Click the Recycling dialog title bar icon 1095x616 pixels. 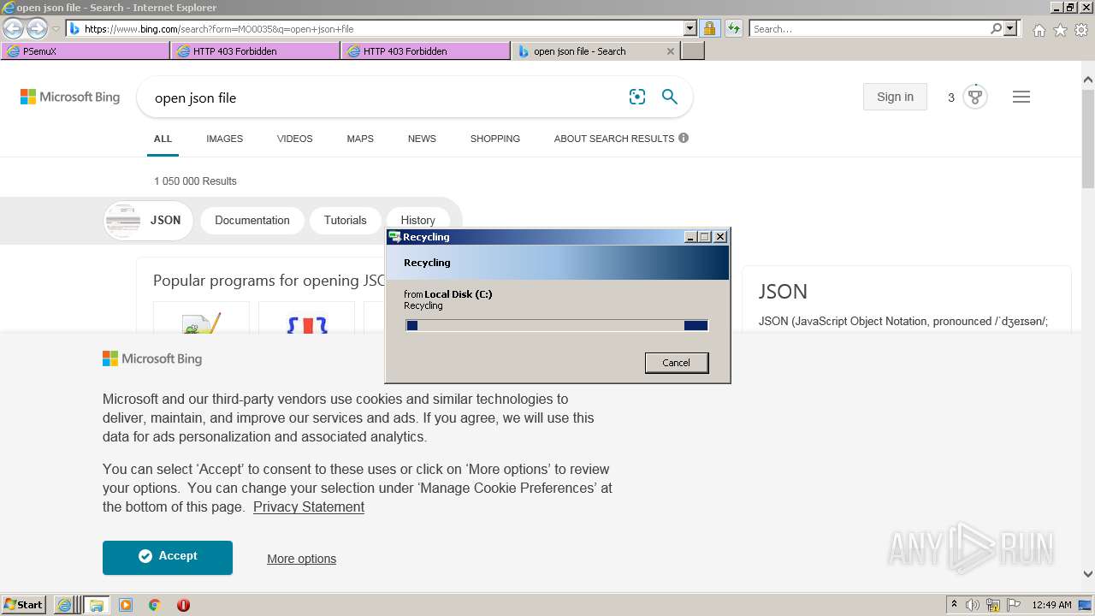[394, 237]
